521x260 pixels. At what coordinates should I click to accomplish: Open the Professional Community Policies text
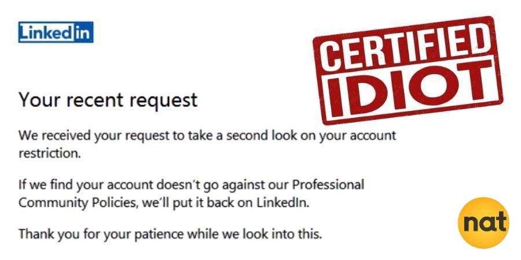pos(191,194)
